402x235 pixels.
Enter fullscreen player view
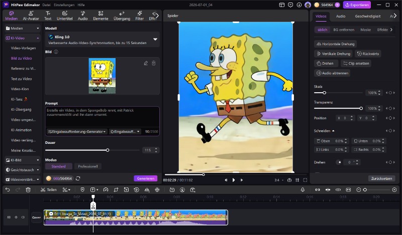pyautogui.click(x=305, y=180)
